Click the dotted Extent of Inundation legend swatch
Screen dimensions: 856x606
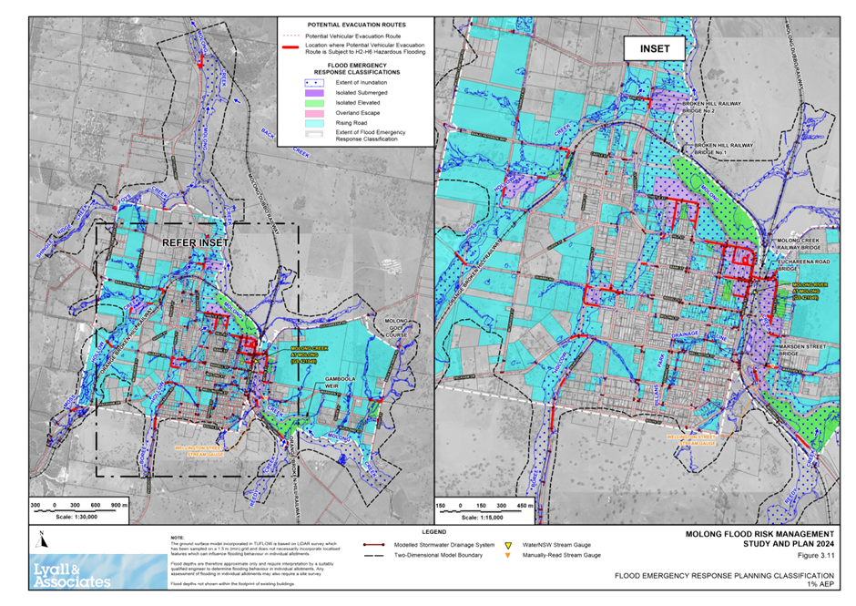(x=314, y=83)
